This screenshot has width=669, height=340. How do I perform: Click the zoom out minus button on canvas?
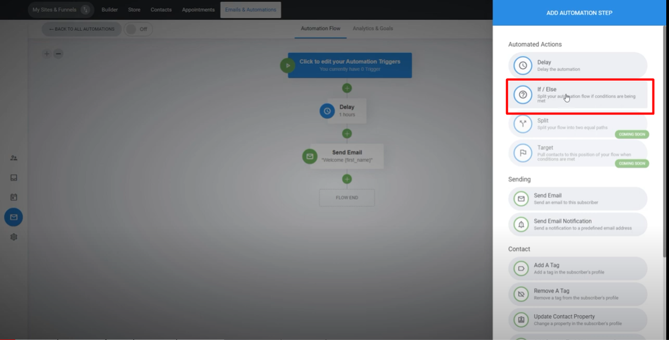(x=58, y=54)
